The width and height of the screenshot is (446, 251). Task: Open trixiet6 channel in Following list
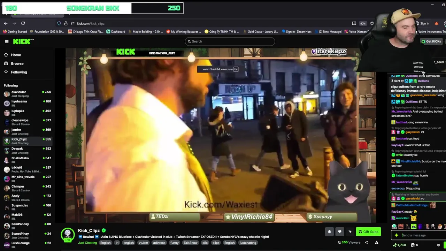click(x=27, y=169)
